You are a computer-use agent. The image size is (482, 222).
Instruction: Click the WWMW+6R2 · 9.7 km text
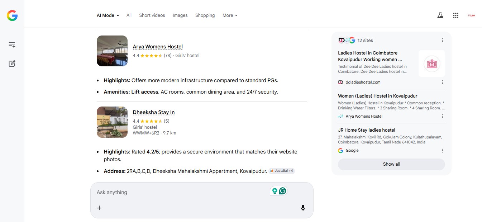154,133
